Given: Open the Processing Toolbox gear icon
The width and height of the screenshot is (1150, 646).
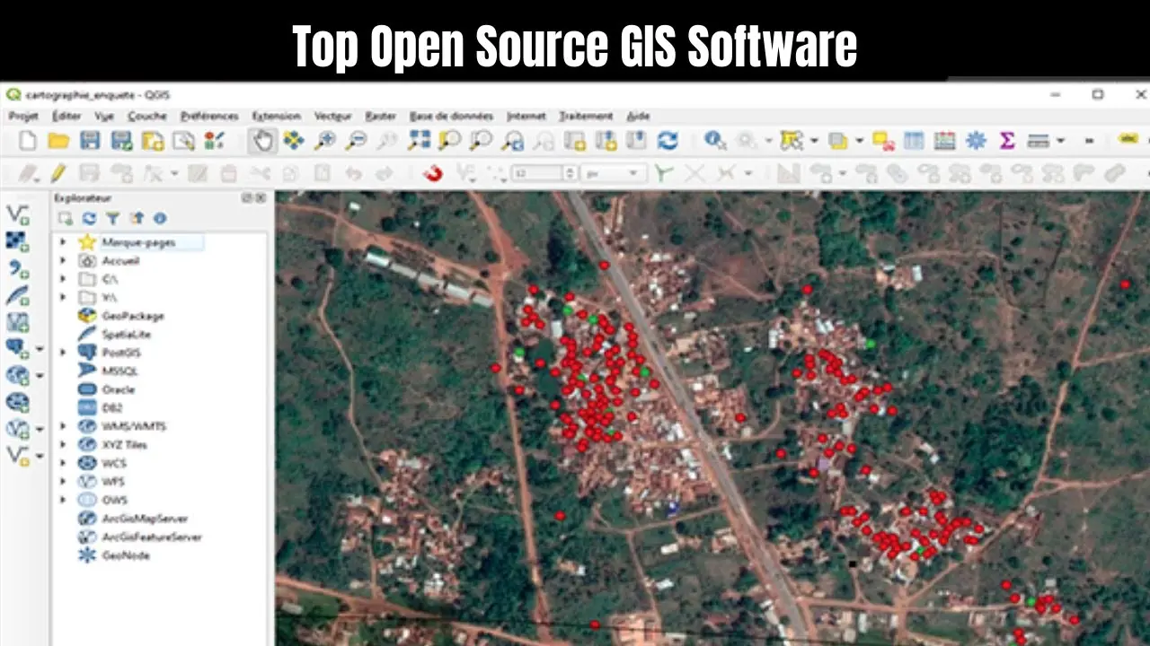Looking at the screenshot, I should coord(976,140).
